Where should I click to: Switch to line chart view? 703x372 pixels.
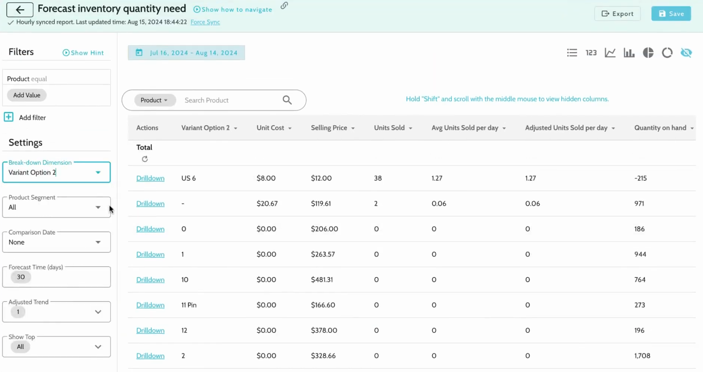point(610,53)
